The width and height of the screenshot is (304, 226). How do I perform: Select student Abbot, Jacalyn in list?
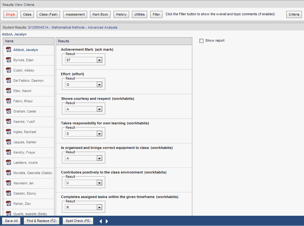tap(26, 50)
